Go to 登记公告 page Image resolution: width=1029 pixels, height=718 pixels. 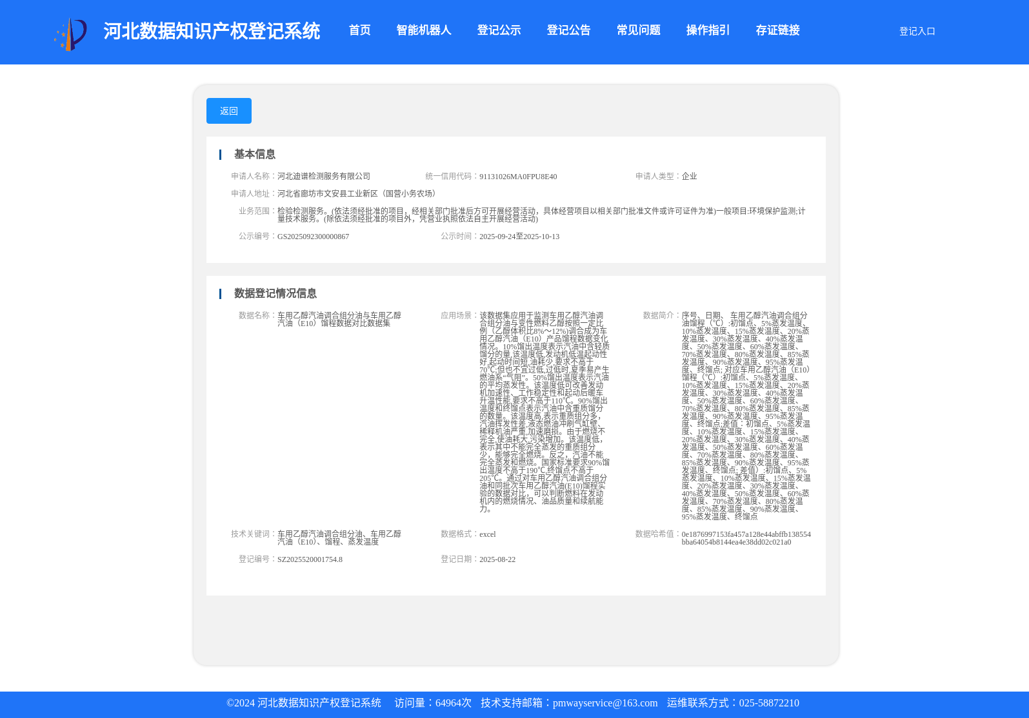pos(568,30)
